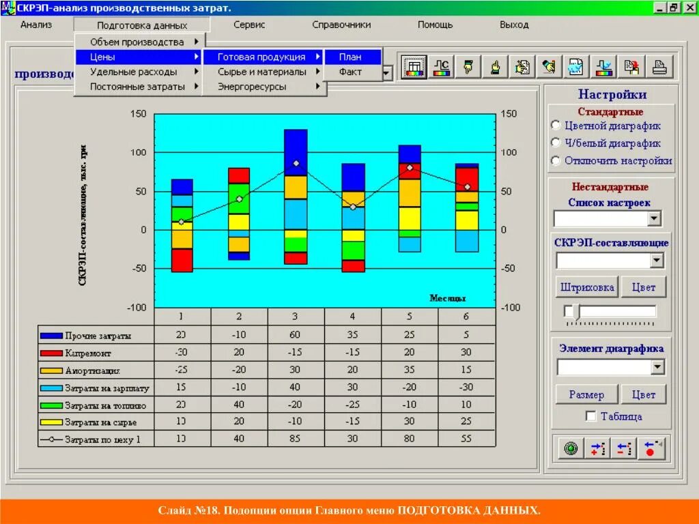Click the 'Штриховка' button
This screenshot has width=699, height=524.
pos(586,287)
